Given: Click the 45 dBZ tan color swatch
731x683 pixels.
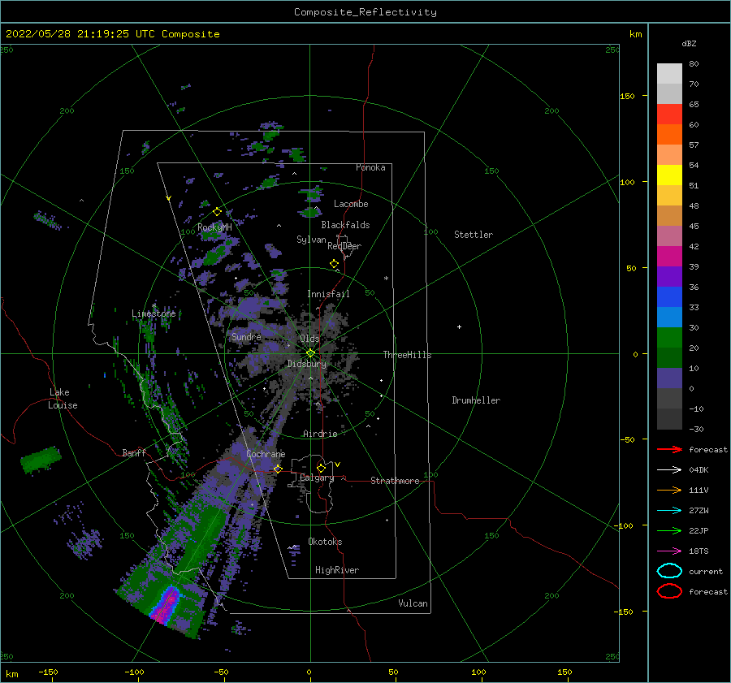Looking at the screenshot, I should pos(669,215).
